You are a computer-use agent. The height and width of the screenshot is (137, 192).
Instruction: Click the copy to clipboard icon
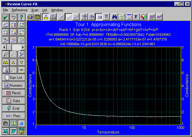tap(6, 123)
